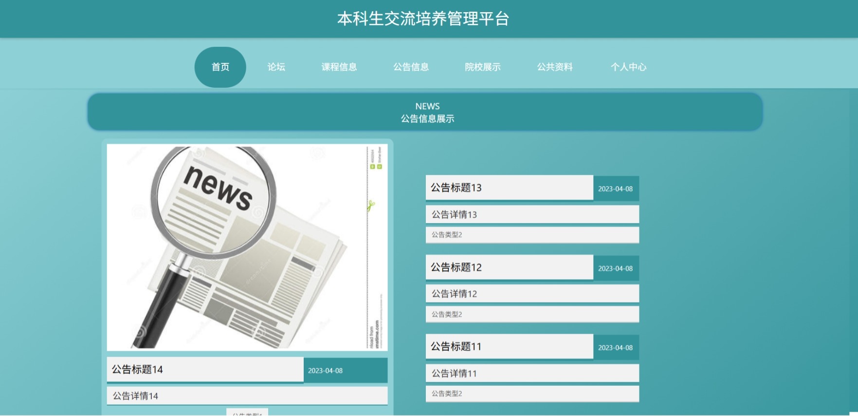
Task: Click the 公告详情12 detail row
Action: point(532,294)
